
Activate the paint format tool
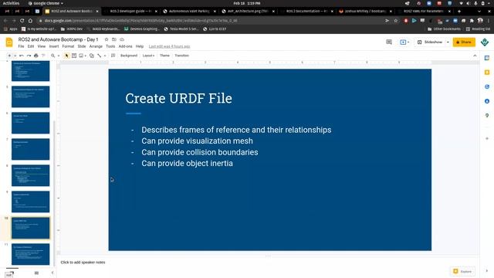click(43, 56)
